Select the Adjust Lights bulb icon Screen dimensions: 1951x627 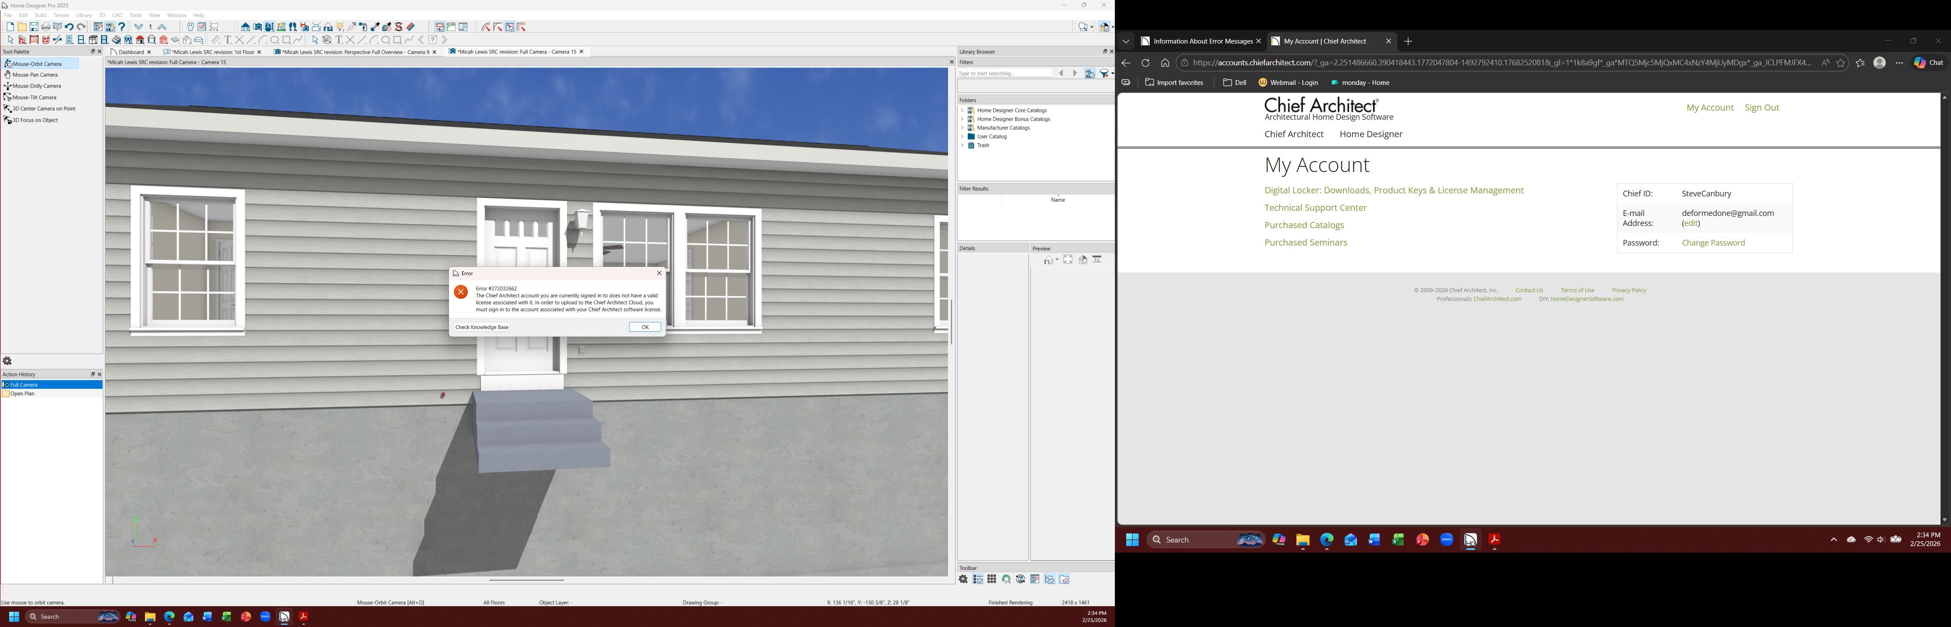point(339,27)
